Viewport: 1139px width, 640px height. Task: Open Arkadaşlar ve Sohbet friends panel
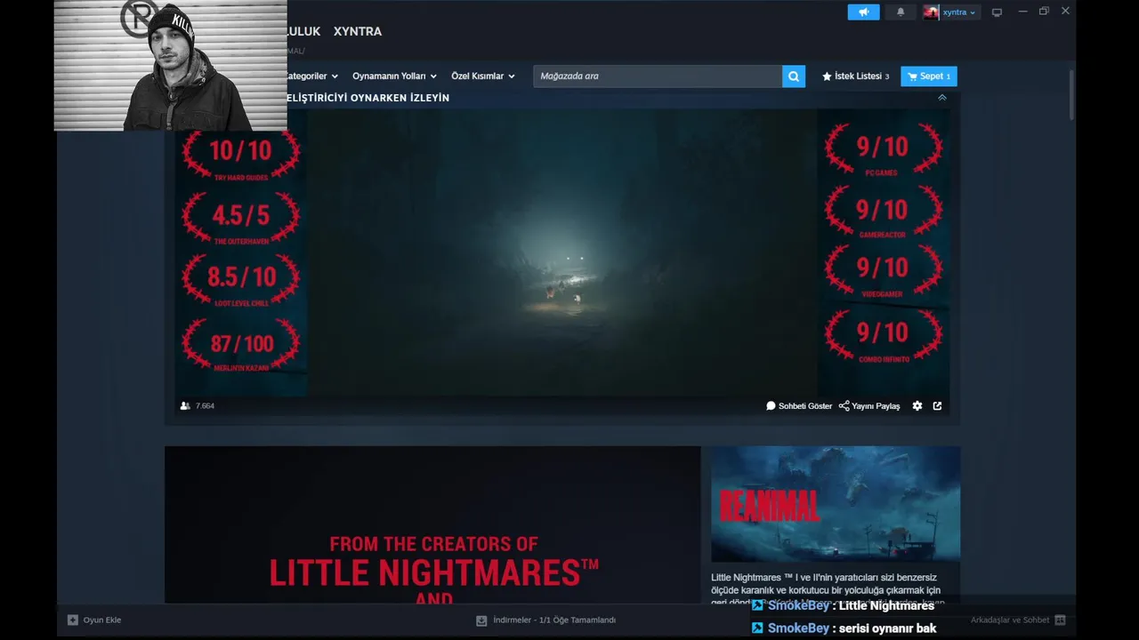(x=1010, y=620)
